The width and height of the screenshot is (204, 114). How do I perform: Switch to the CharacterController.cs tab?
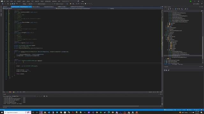[49, 7]
